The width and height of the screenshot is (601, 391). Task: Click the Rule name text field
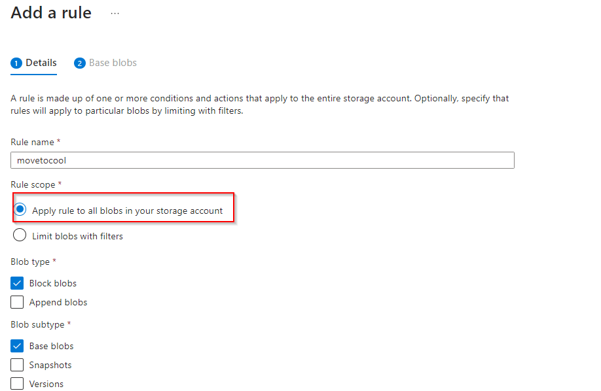click(262, 160)
